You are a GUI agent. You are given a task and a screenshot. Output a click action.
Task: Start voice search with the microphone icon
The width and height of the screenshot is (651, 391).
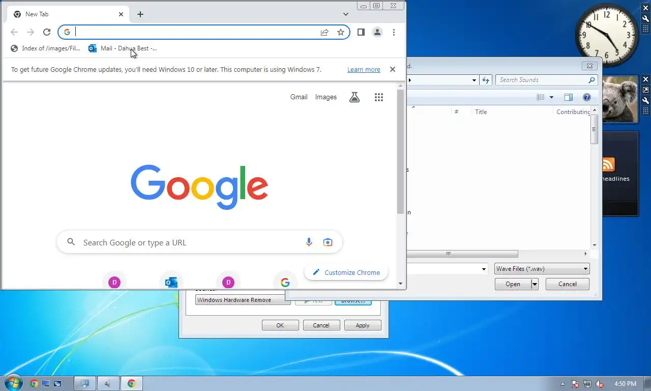tap(309, 242)
